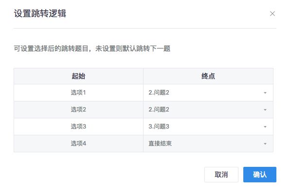Close the 设置跳转逻辑 dialog with the X icon

click(x=272, y=14)
